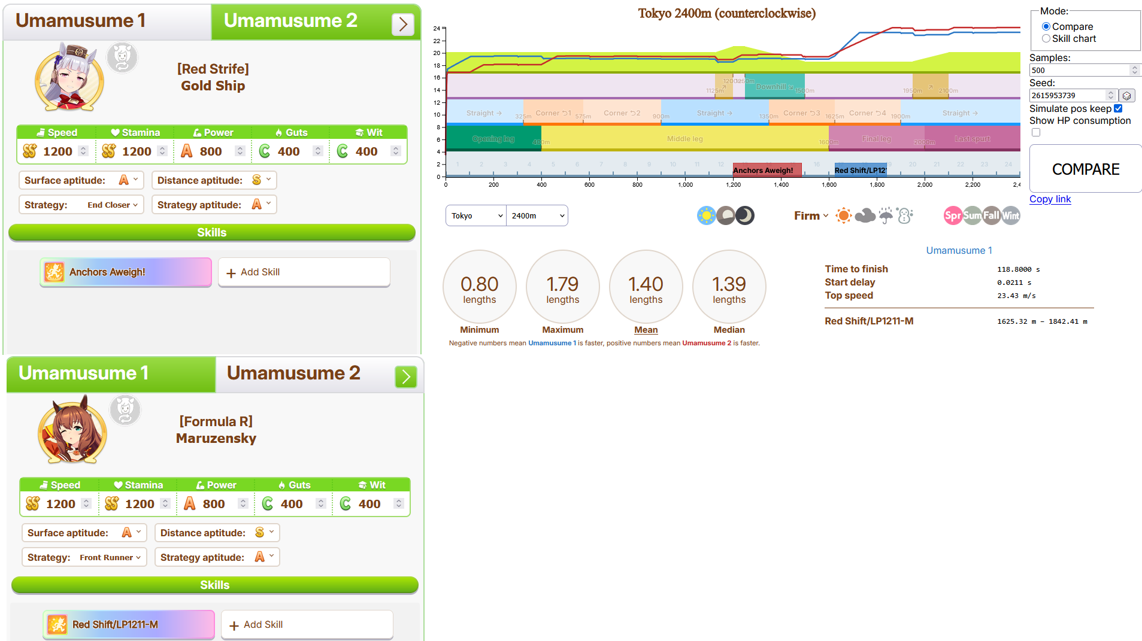Click the COMPARE button
Screen dimensions: 1142x641
click(1086, 169)
